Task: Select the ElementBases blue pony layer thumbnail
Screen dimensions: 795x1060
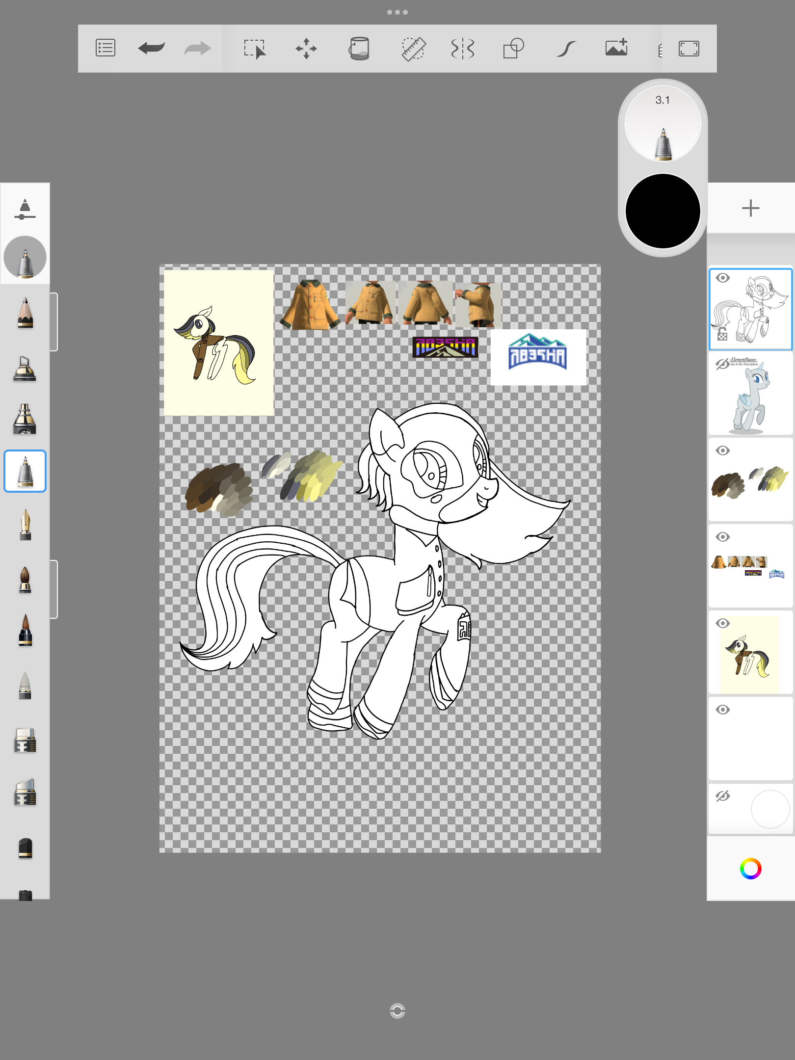Action: pyautogui.click(x=750, y=394)
